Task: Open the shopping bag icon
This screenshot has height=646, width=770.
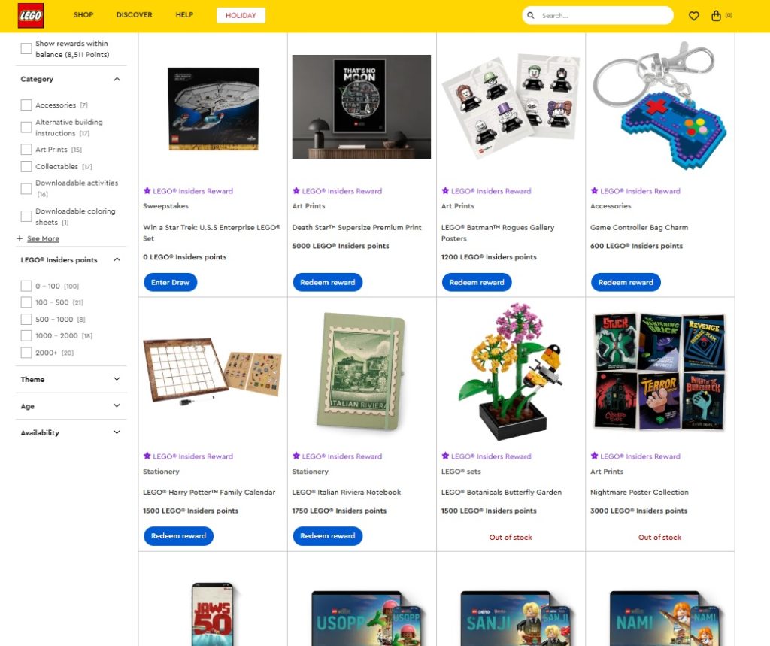Action: [716, 16]
